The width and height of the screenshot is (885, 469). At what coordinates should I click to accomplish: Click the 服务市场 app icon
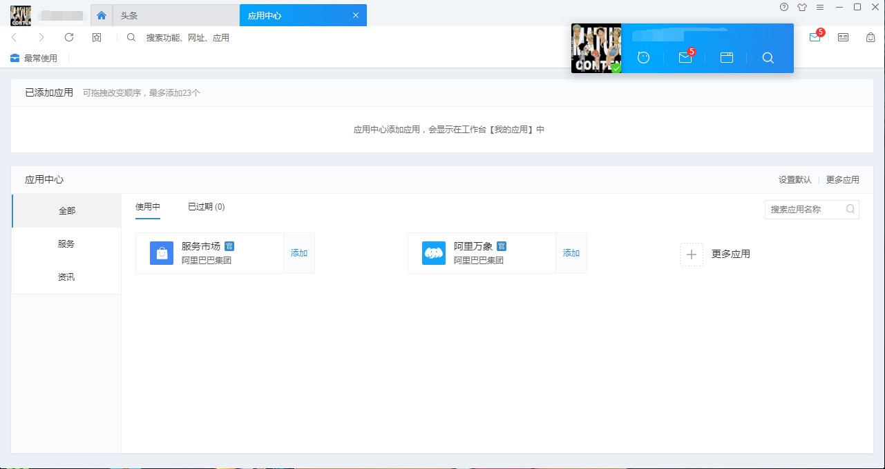[162, 253]
